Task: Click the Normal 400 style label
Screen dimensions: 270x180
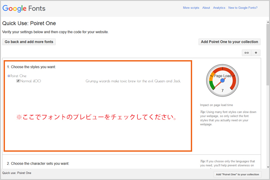Action: 31,81
